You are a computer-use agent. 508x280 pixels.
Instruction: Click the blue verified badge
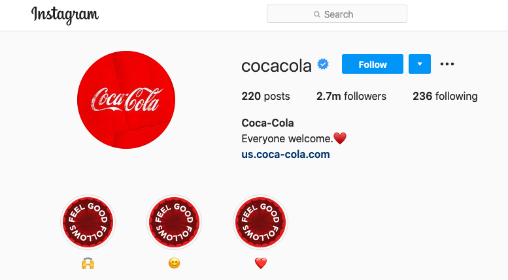pos(323,64)
